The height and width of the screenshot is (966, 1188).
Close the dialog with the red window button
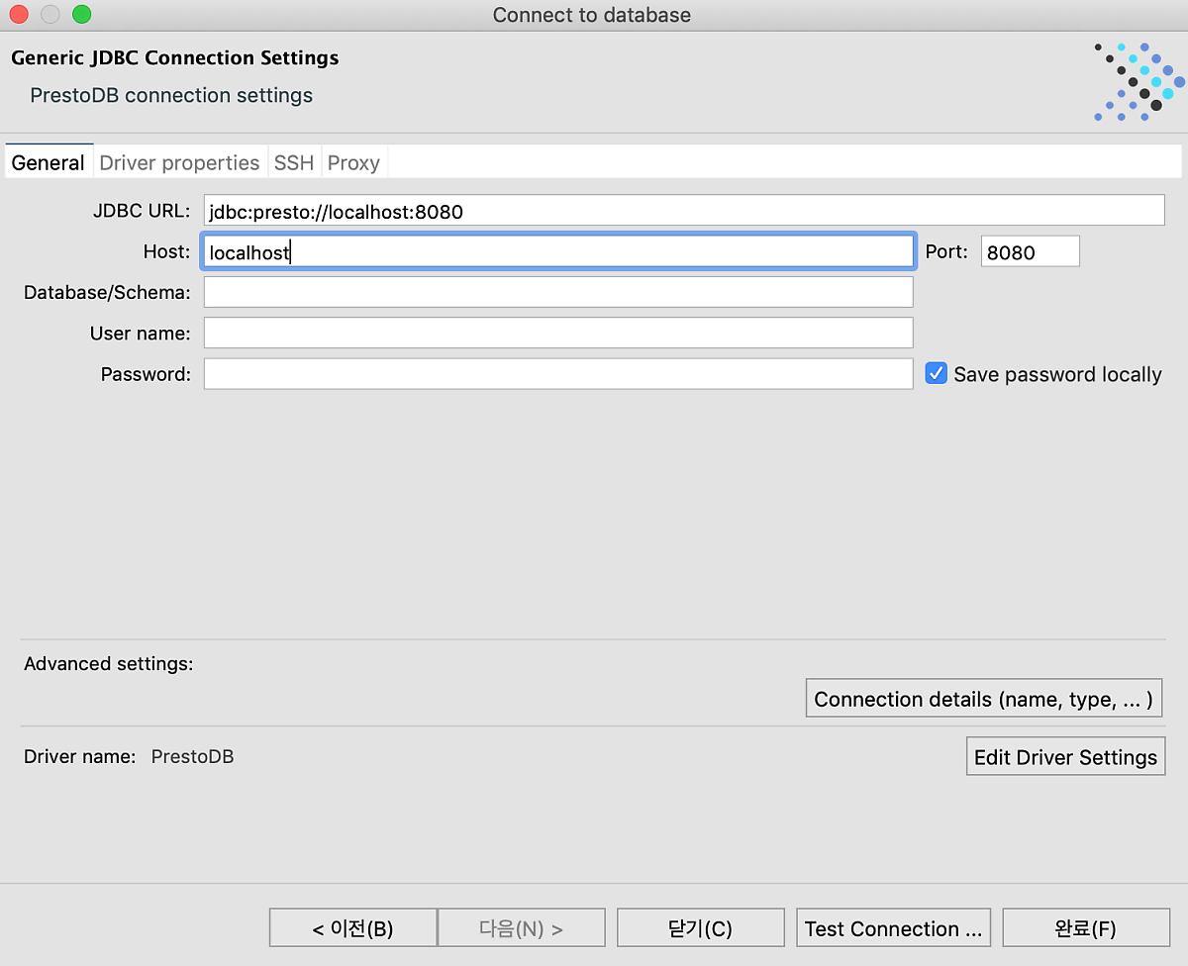click(19, 15)
